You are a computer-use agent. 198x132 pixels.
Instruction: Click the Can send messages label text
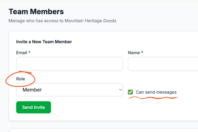(x=156, y=92)
